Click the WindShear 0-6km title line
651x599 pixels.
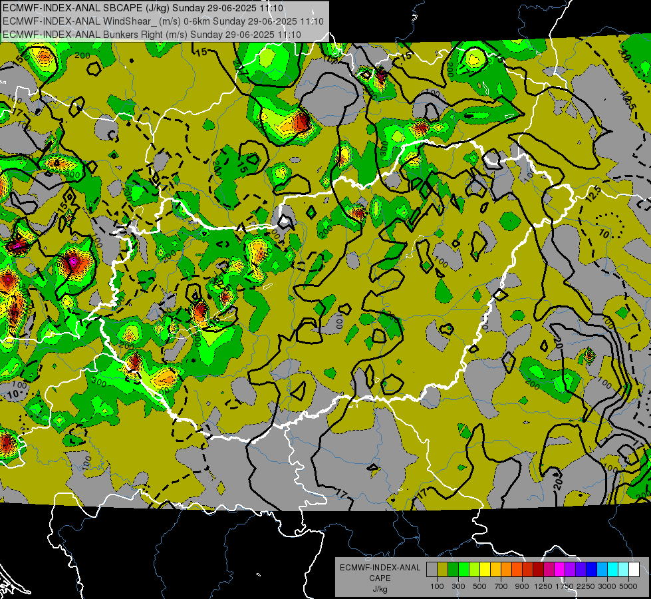click(x=163, y=21)
